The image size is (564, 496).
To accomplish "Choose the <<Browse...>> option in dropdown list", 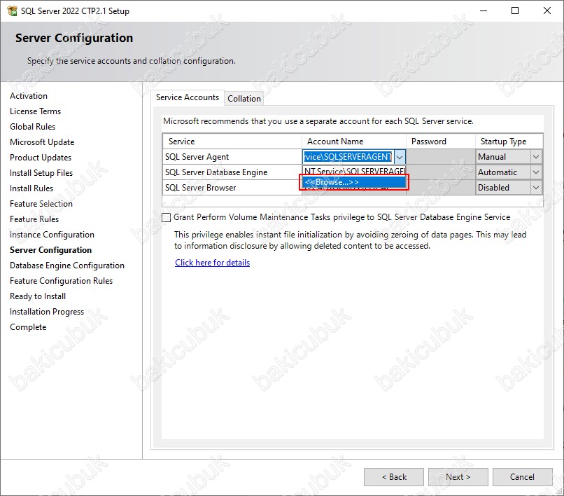I will 354,182.
